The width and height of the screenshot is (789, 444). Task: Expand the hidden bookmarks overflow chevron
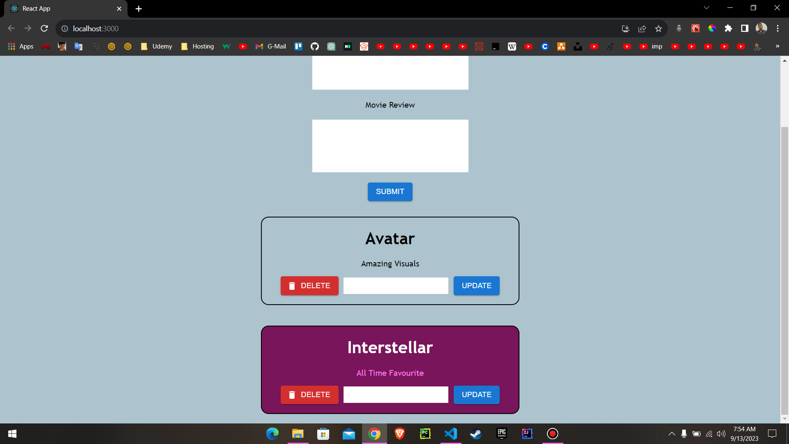(x=777, y=46)
